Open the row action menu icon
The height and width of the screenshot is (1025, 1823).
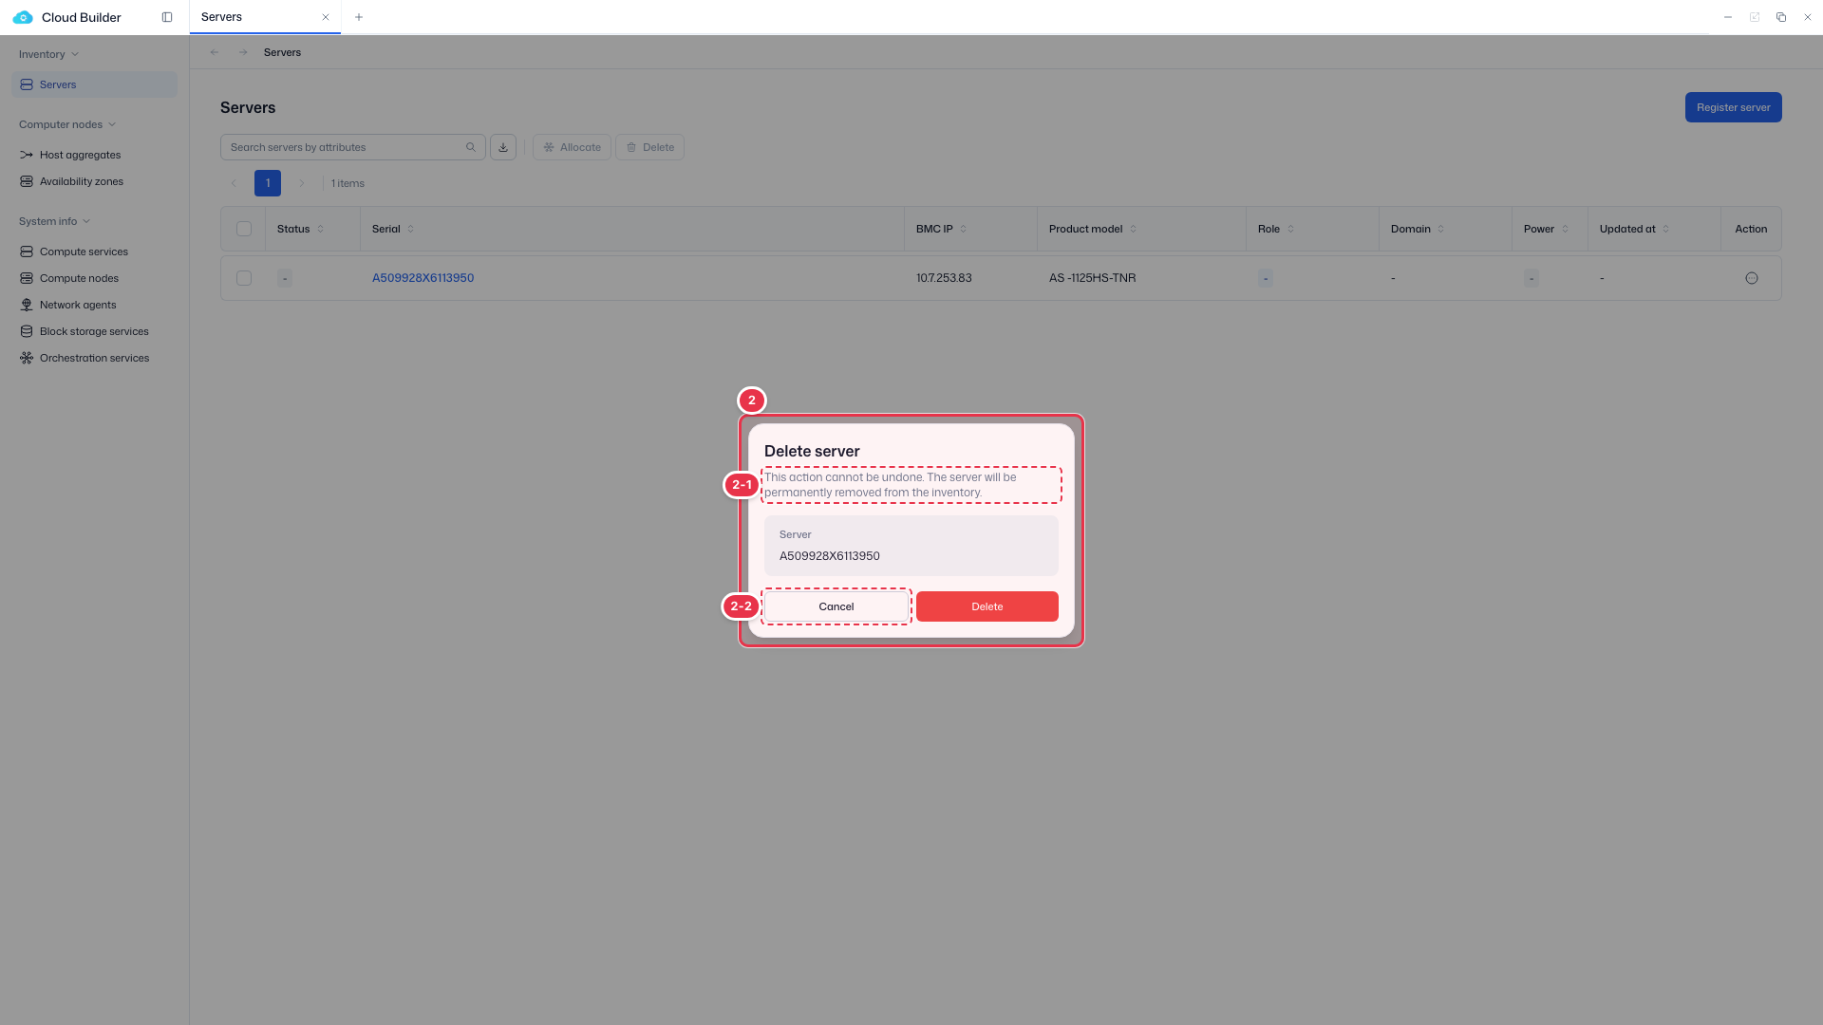(1752, 278)
